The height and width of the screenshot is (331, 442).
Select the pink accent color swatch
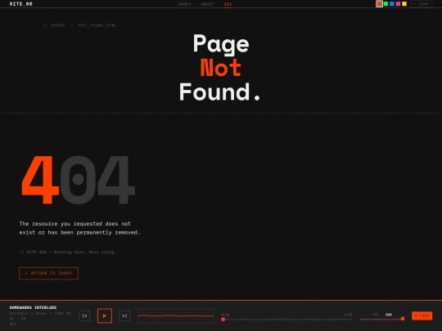click(398, 4)
